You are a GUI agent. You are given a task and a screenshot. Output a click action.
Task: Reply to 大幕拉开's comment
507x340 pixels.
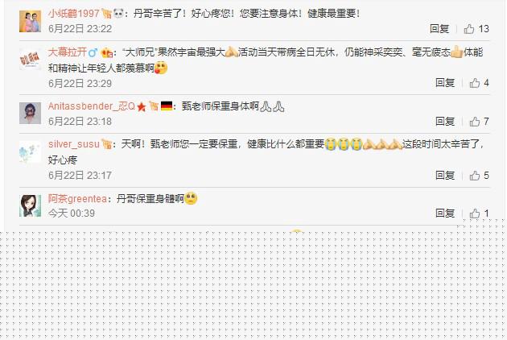445,83
